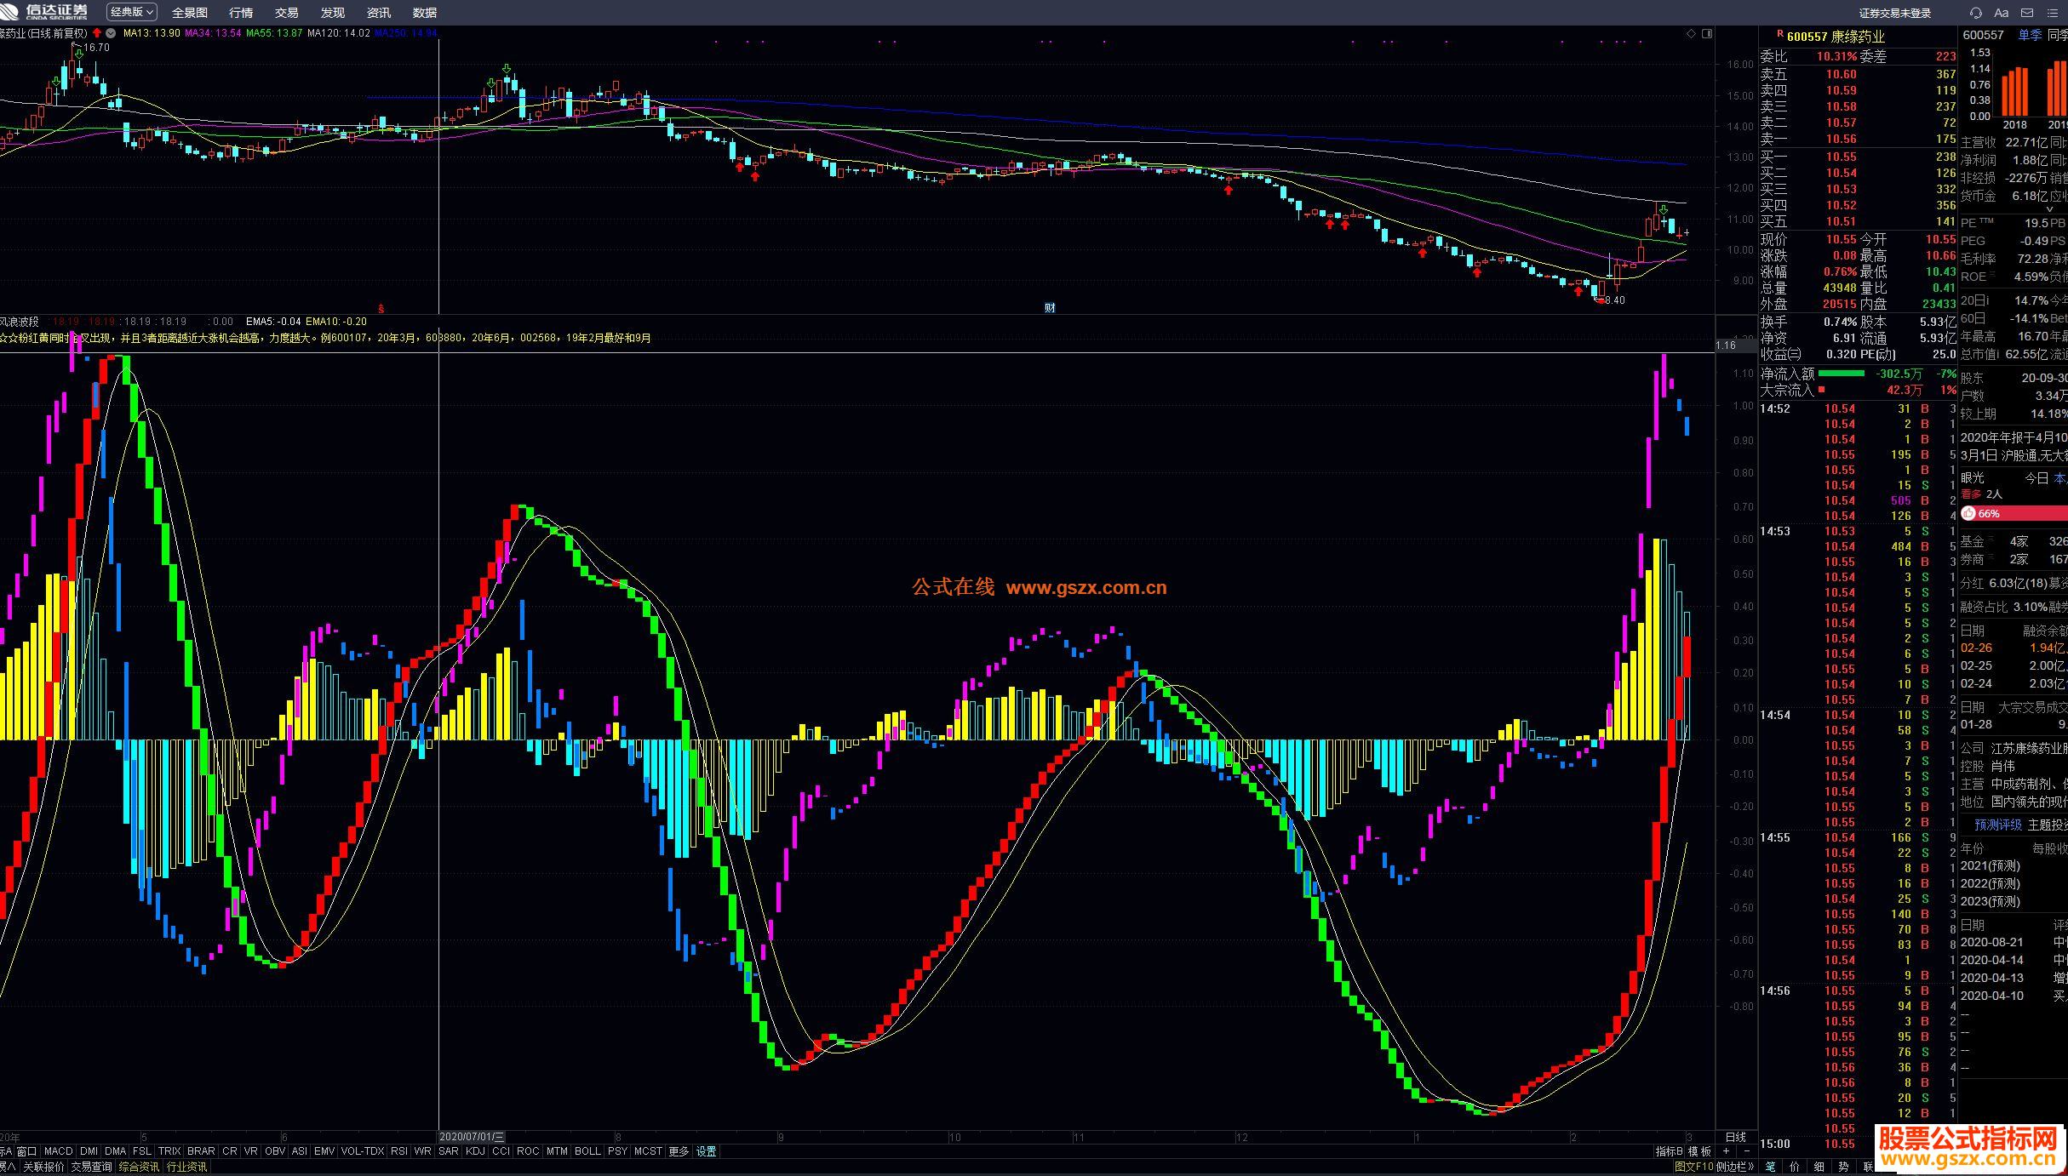Open 关联报价 tab
The image size is (2068, 1176).
43,1167
